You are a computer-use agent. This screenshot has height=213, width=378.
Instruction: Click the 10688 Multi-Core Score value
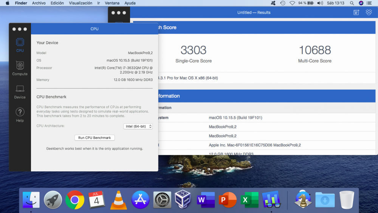[315, 50]
